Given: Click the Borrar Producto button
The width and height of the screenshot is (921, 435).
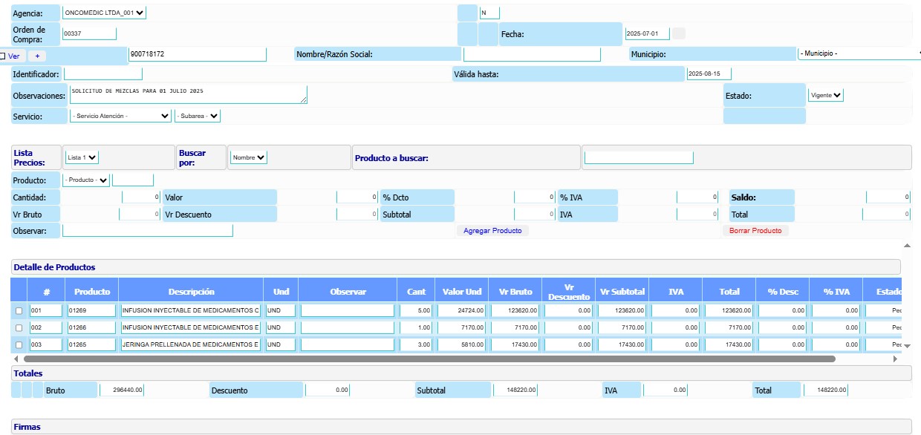Looking at the screenshot, I should 755,231.
